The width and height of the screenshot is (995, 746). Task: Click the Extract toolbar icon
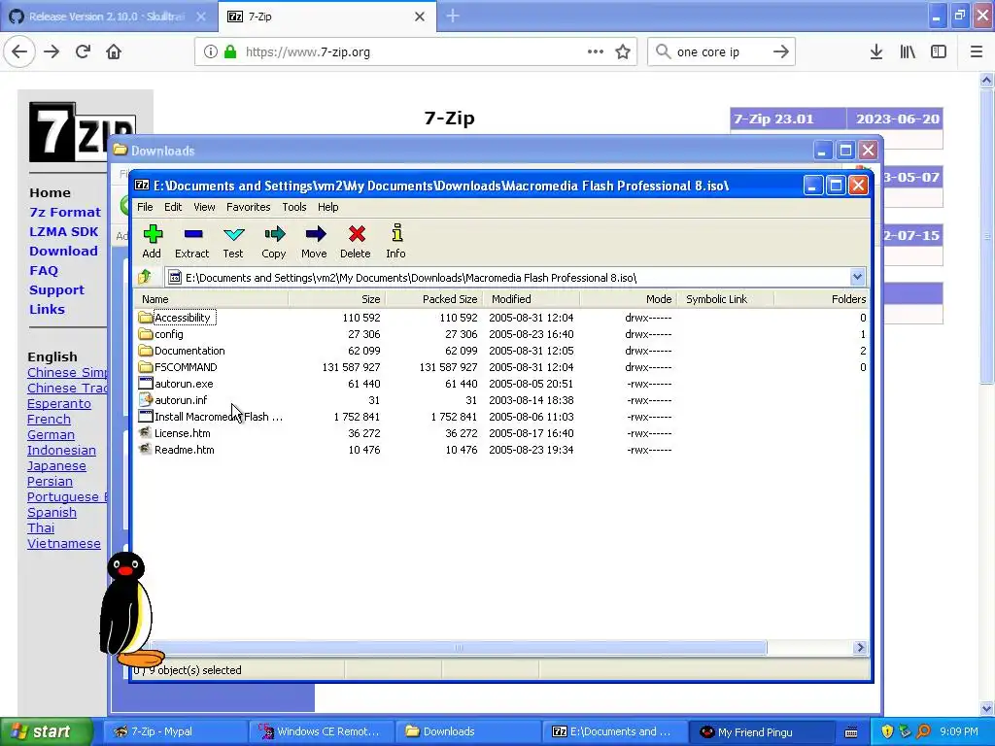point(193,234)
